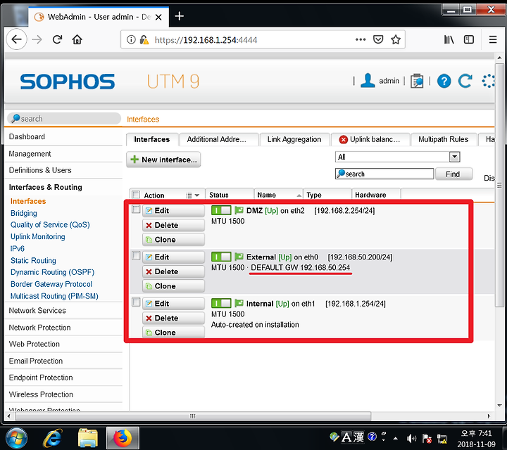507x450 pixels.
Task: Close the WebAdmin browser tab
Action: point(158,17)
